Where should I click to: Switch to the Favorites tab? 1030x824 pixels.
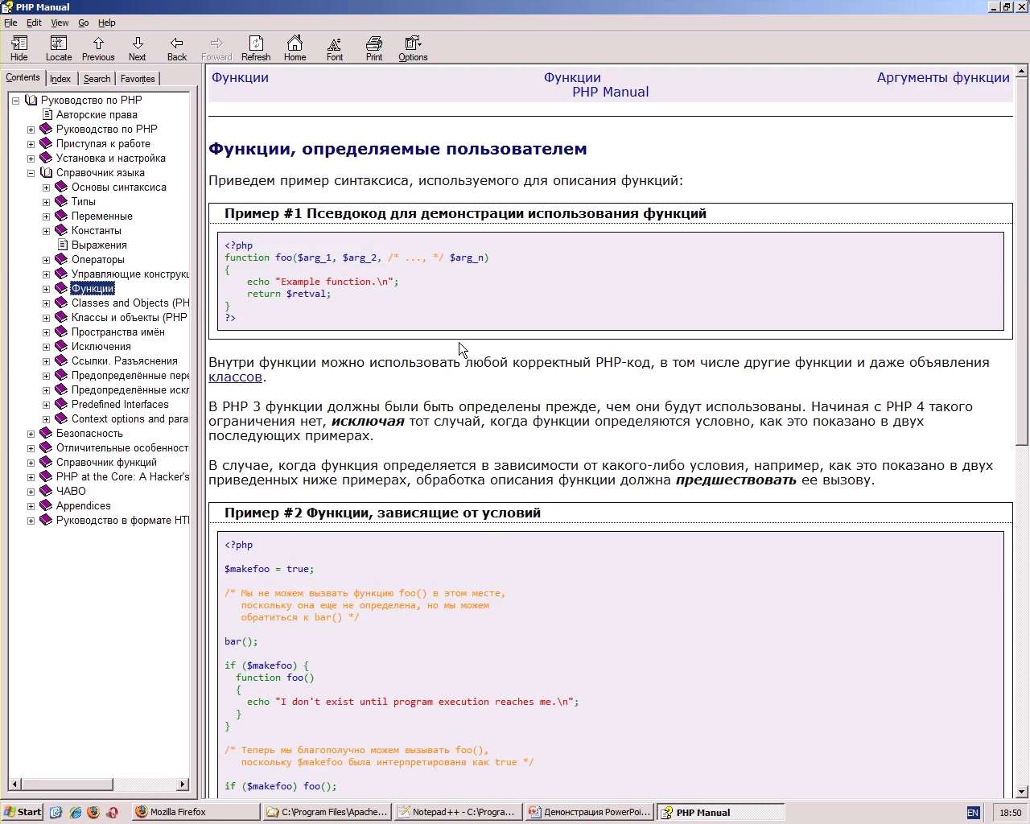point(138,79)
